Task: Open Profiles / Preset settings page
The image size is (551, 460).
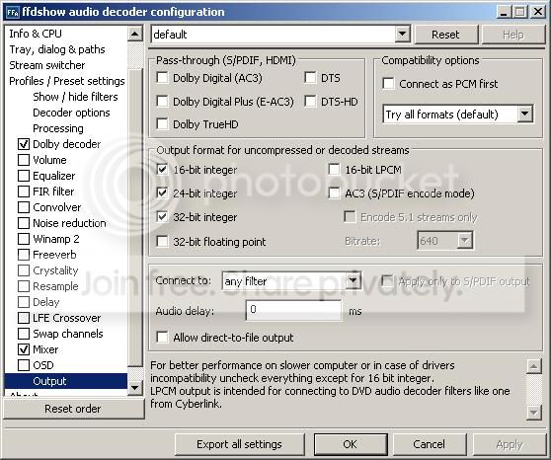Action: 67,81
